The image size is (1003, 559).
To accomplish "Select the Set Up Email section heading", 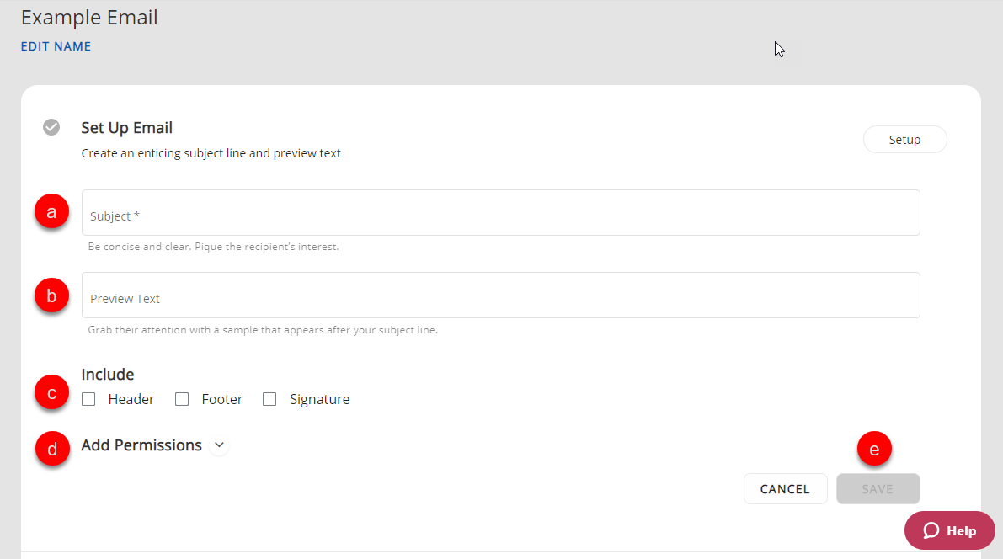I will click(x=126, y=128).
